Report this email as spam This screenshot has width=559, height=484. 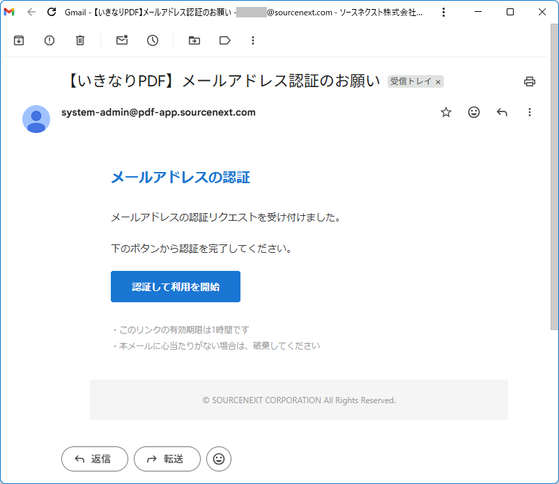click(x=49, y=40)
